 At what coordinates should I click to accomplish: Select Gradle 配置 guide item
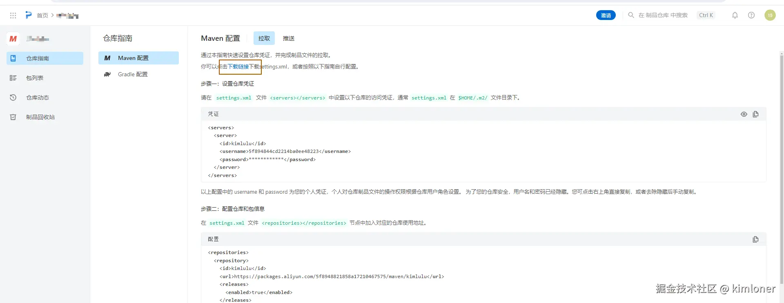[x=138, y=74]
